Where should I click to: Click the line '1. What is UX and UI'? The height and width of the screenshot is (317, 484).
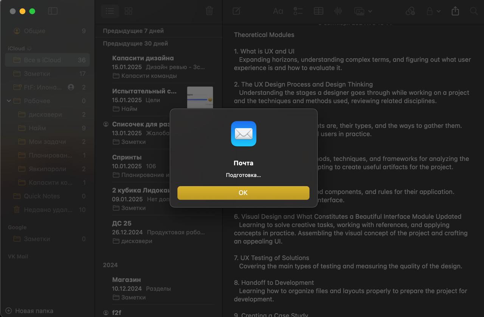[x=264, y=51]
